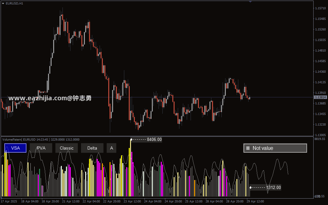Image resolution: width=328 pixels, height=205 pixels.
Task: Click the A button
Action: 111,148
